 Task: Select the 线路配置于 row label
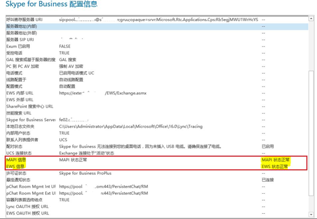point(16,80)
